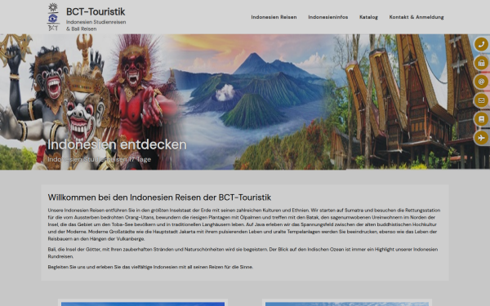The image size is (490, 306).
Task: Go to the Katalog page
Action: (x=368, y=17)
